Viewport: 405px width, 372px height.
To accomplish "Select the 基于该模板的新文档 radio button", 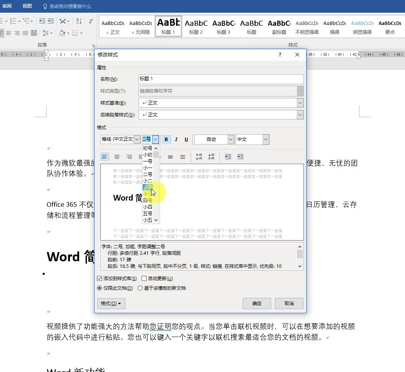I will pos(140,288).
